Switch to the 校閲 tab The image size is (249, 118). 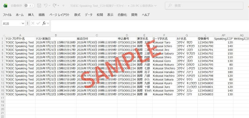coord(100,15)
